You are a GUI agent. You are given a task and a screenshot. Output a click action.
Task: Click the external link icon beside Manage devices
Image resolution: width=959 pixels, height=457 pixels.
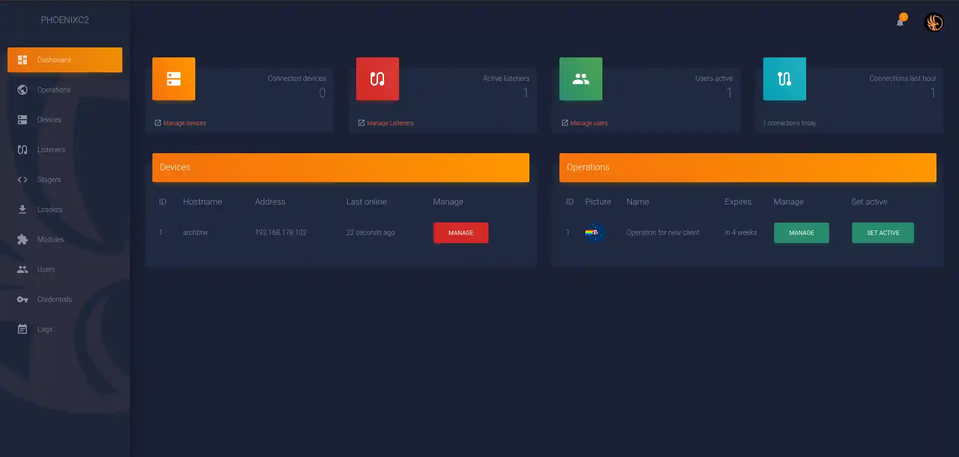coord(158,123)
